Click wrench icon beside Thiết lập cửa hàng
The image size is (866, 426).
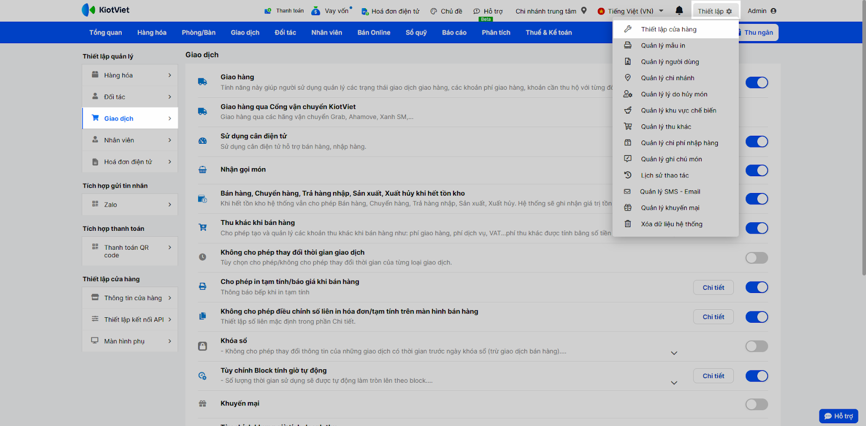click(628, 29)
